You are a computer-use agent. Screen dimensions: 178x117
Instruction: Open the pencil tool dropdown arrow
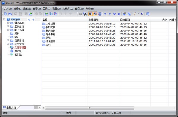[138, 14]
